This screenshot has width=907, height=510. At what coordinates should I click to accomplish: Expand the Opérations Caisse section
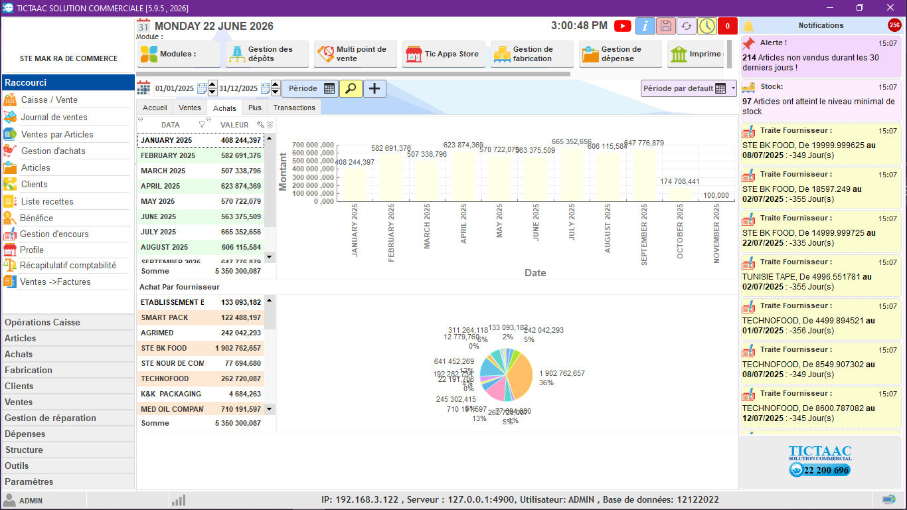pyautogui.click(x=68, y=322)
